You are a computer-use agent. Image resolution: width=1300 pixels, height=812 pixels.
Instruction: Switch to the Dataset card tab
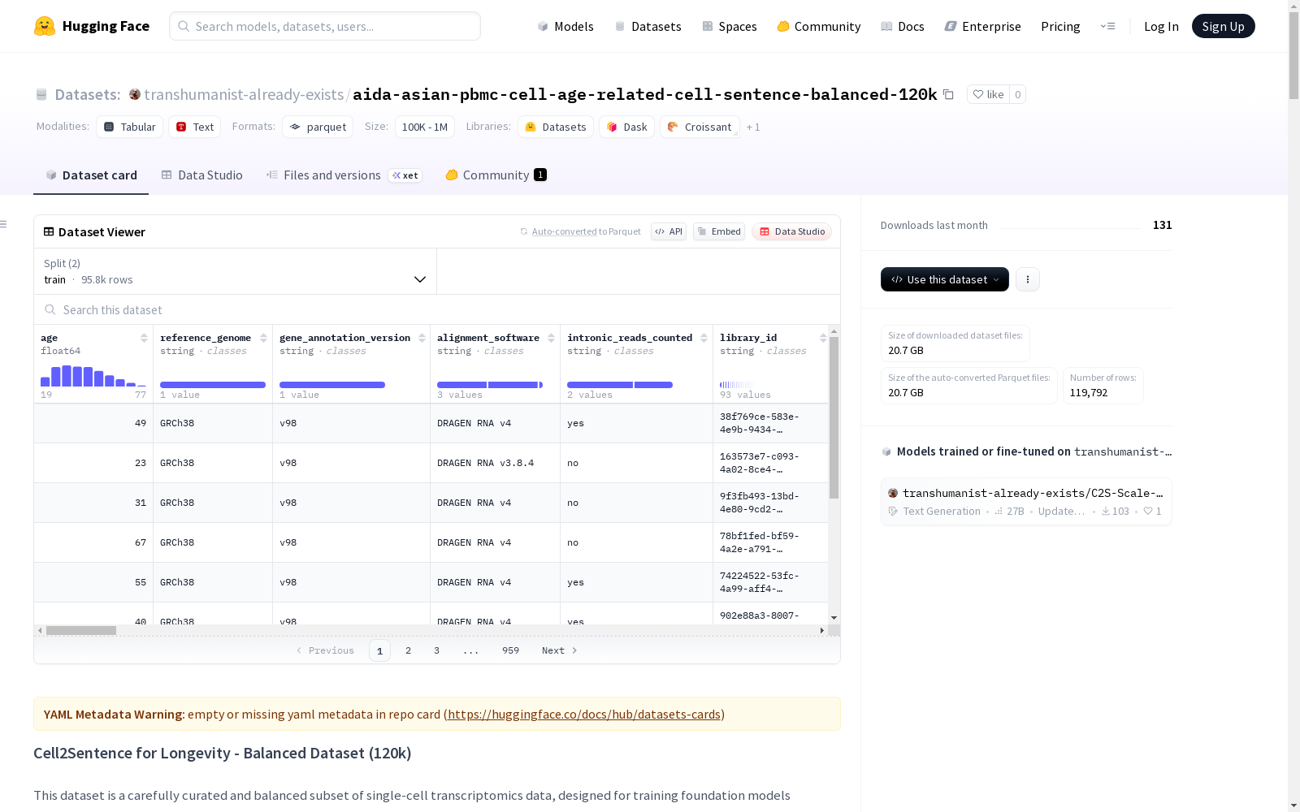[91, 175]
